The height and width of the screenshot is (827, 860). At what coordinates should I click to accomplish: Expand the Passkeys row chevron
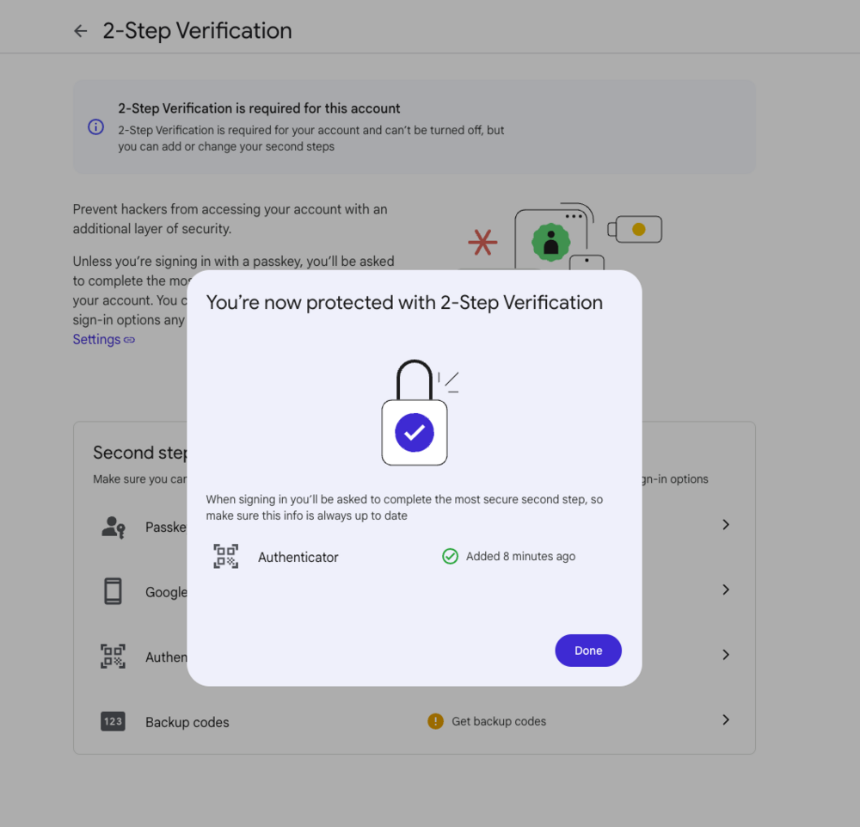[x=726, y=525]
